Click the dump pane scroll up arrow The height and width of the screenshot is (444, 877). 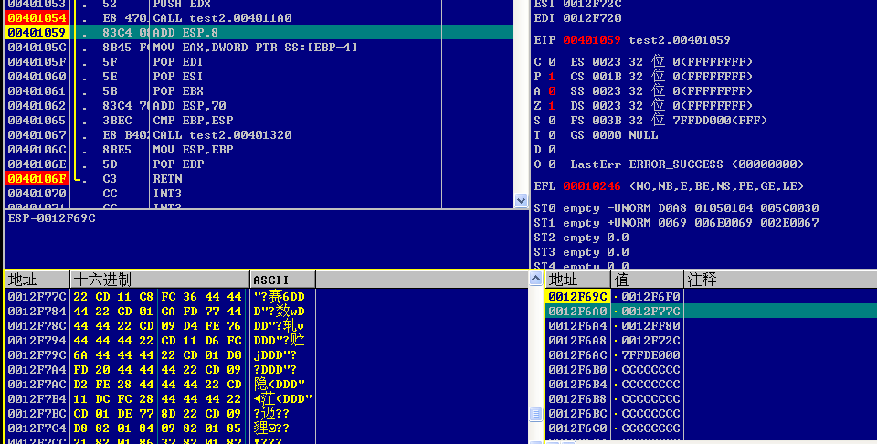[x=535, y=279]
